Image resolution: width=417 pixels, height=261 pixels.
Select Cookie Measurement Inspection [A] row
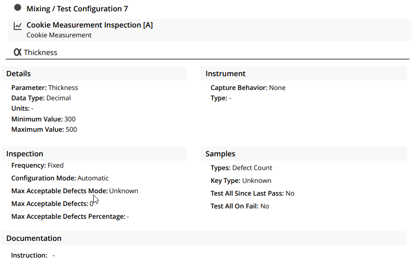tap(210, 30)
